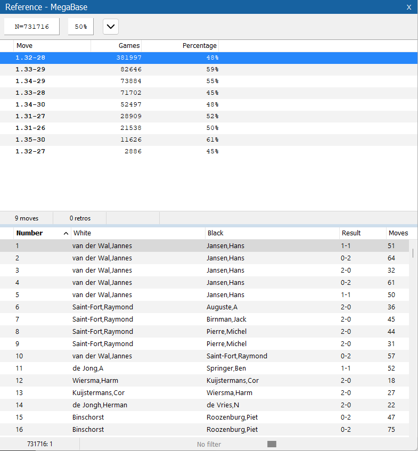
Task: Select game number 9 row
Action: [204, 344]
